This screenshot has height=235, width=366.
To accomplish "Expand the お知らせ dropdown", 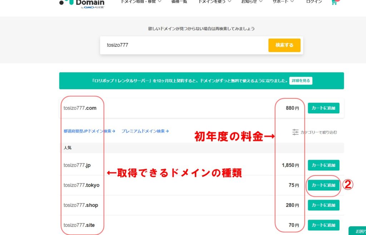I will (252, 2).
